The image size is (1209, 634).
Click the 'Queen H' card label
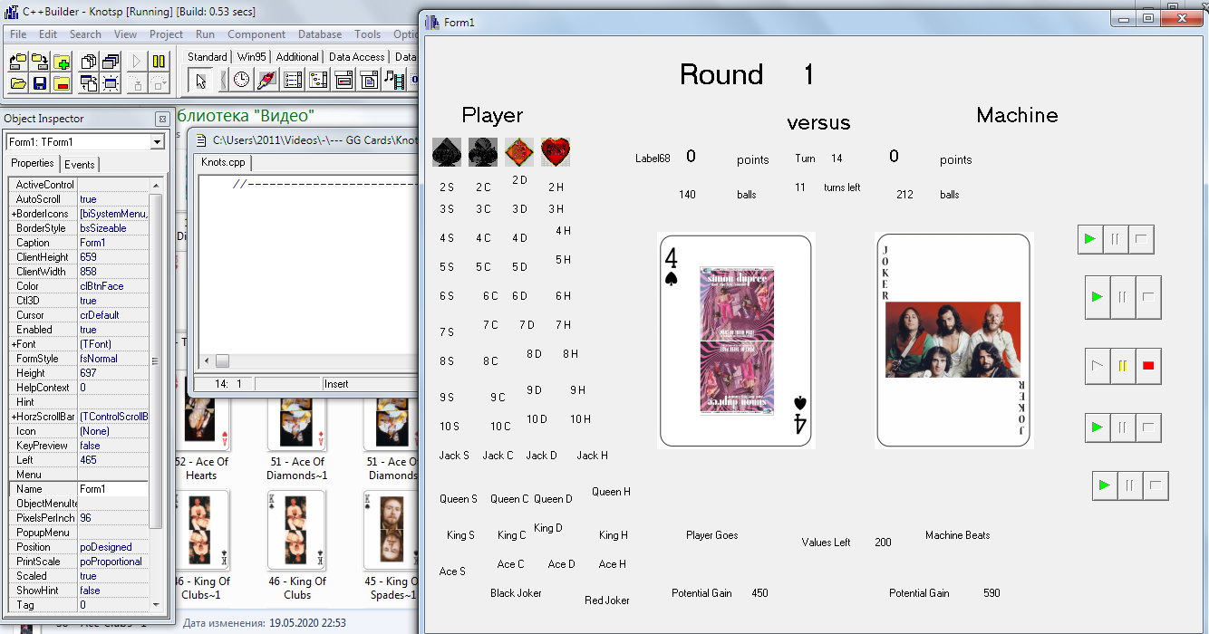click(611, 492)
